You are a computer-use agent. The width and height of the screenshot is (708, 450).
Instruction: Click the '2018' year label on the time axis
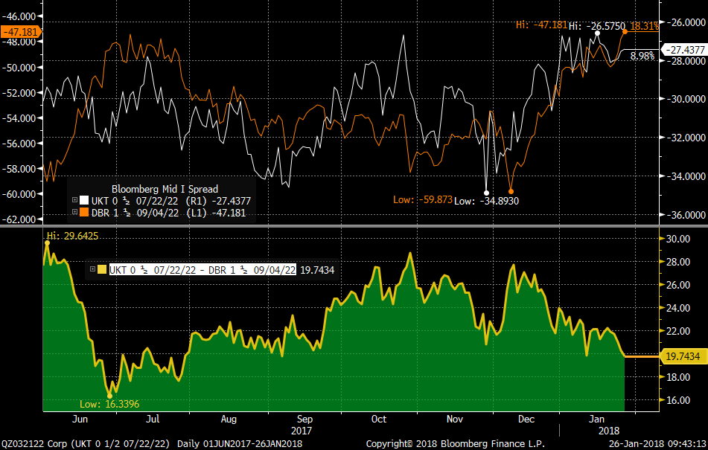[x=609, y=431]
